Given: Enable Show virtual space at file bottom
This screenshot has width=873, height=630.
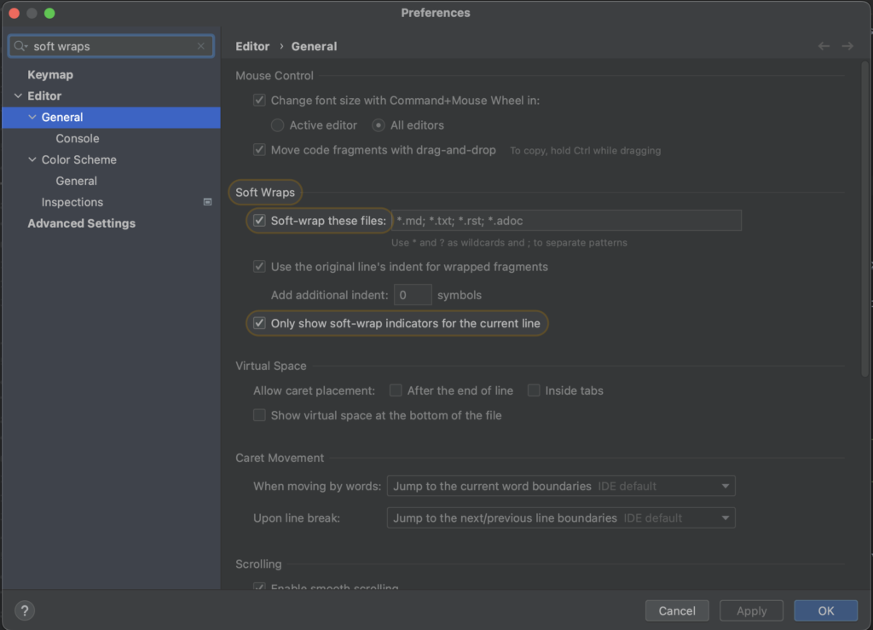Looking at the screenshot, I should tap(259, 415).
